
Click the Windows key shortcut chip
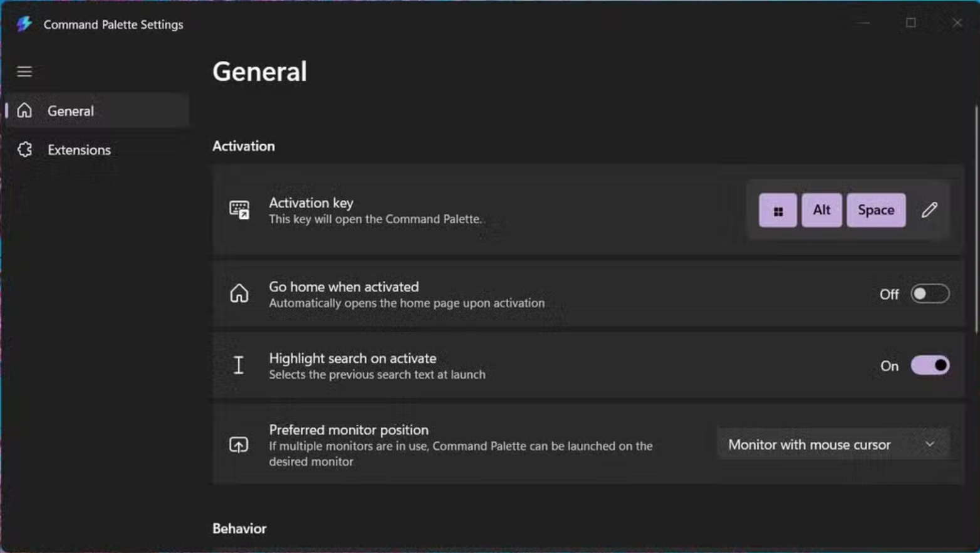[x=778, y=210]
